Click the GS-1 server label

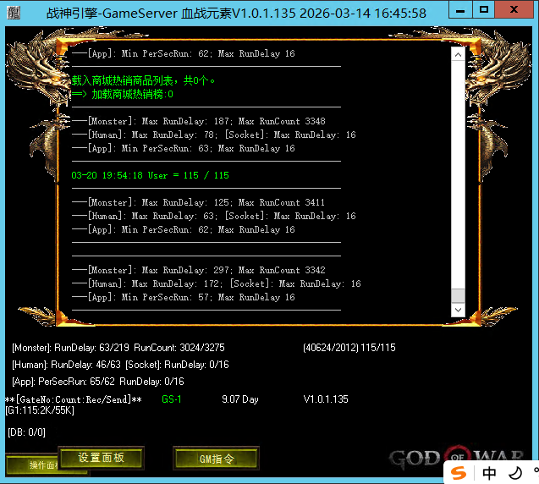[172, 399]
